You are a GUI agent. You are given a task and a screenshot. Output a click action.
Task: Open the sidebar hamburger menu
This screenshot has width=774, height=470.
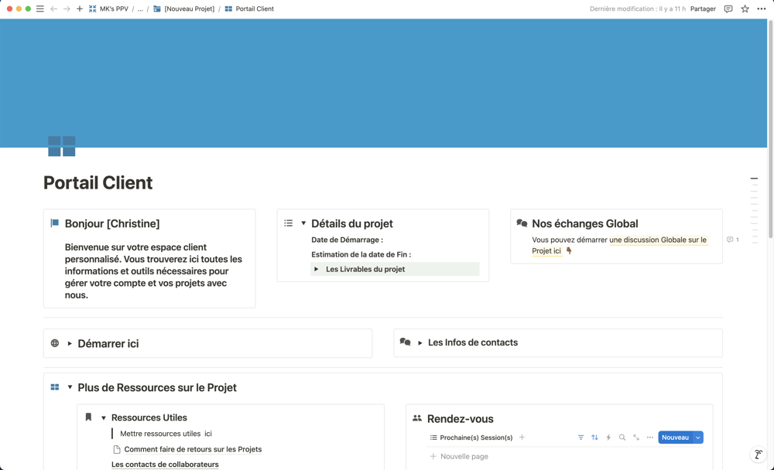pyautogui.click(x=40, y=9)
